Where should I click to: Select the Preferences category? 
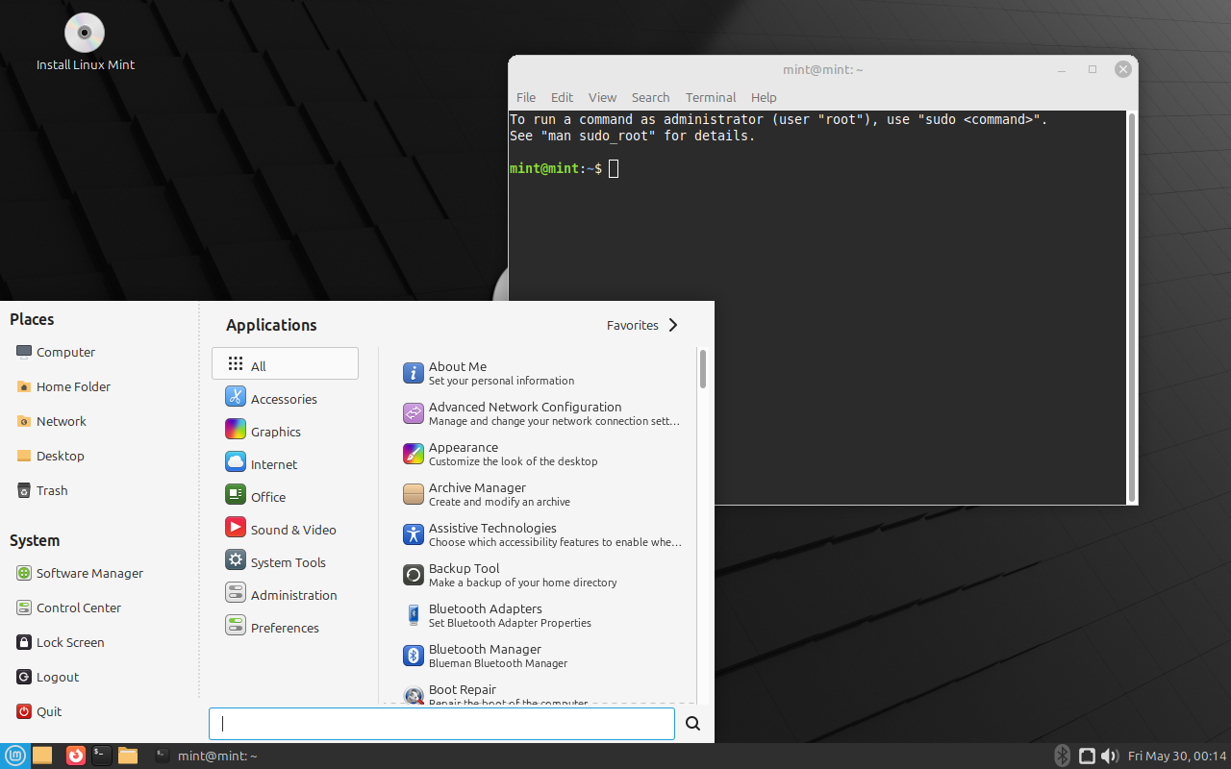point(285,626)
